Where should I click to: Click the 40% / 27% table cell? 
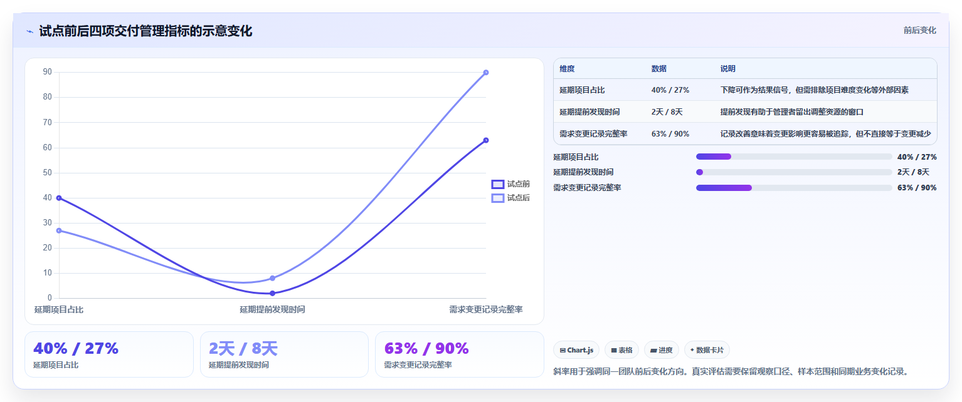[x=670, y=90]
